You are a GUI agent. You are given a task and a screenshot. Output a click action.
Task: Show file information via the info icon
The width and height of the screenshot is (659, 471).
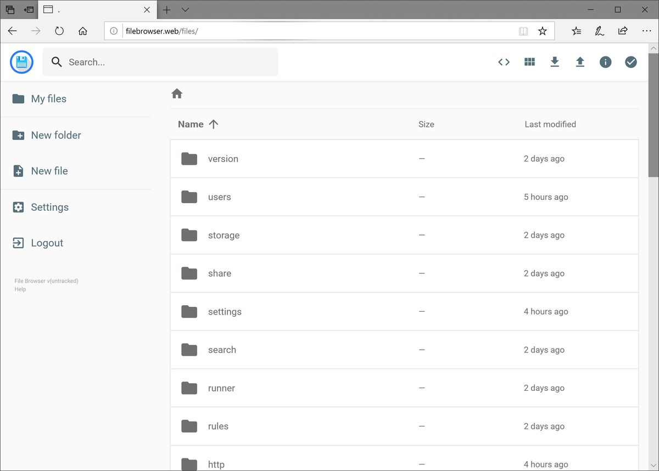click(605, 62)
